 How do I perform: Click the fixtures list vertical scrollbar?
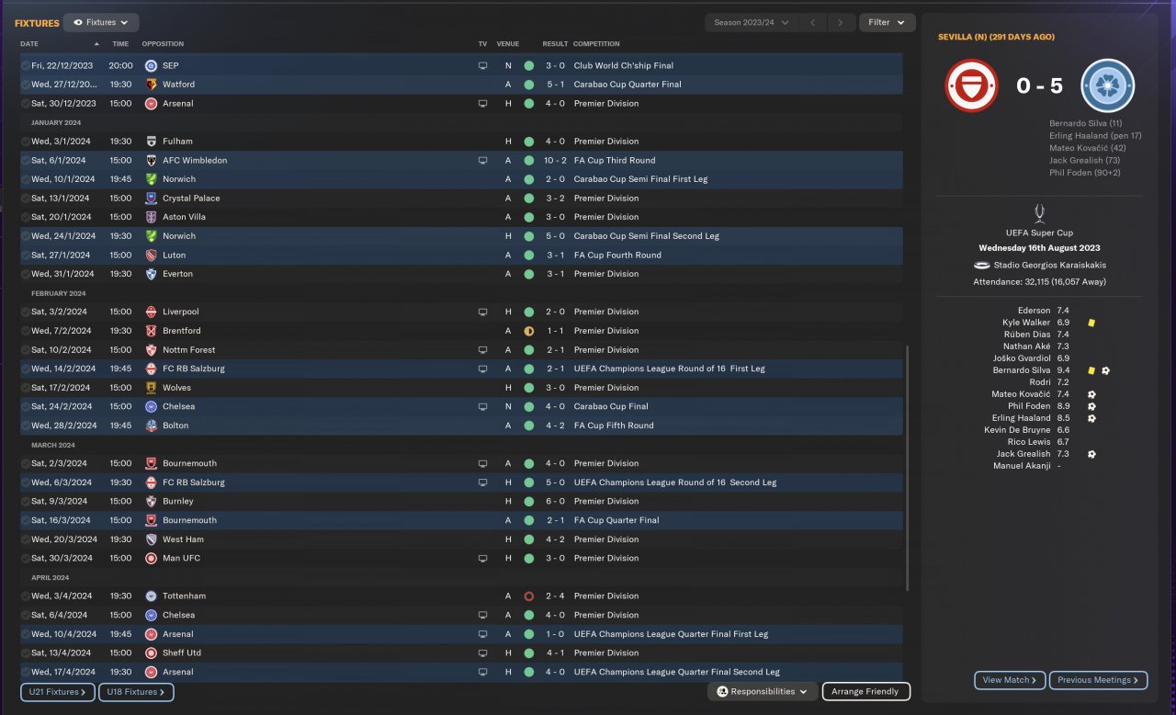tap(907, 469)
